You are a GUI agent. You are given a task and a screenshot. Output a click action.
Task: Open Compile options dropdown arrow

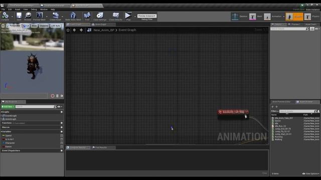click(x=12, y=16)
